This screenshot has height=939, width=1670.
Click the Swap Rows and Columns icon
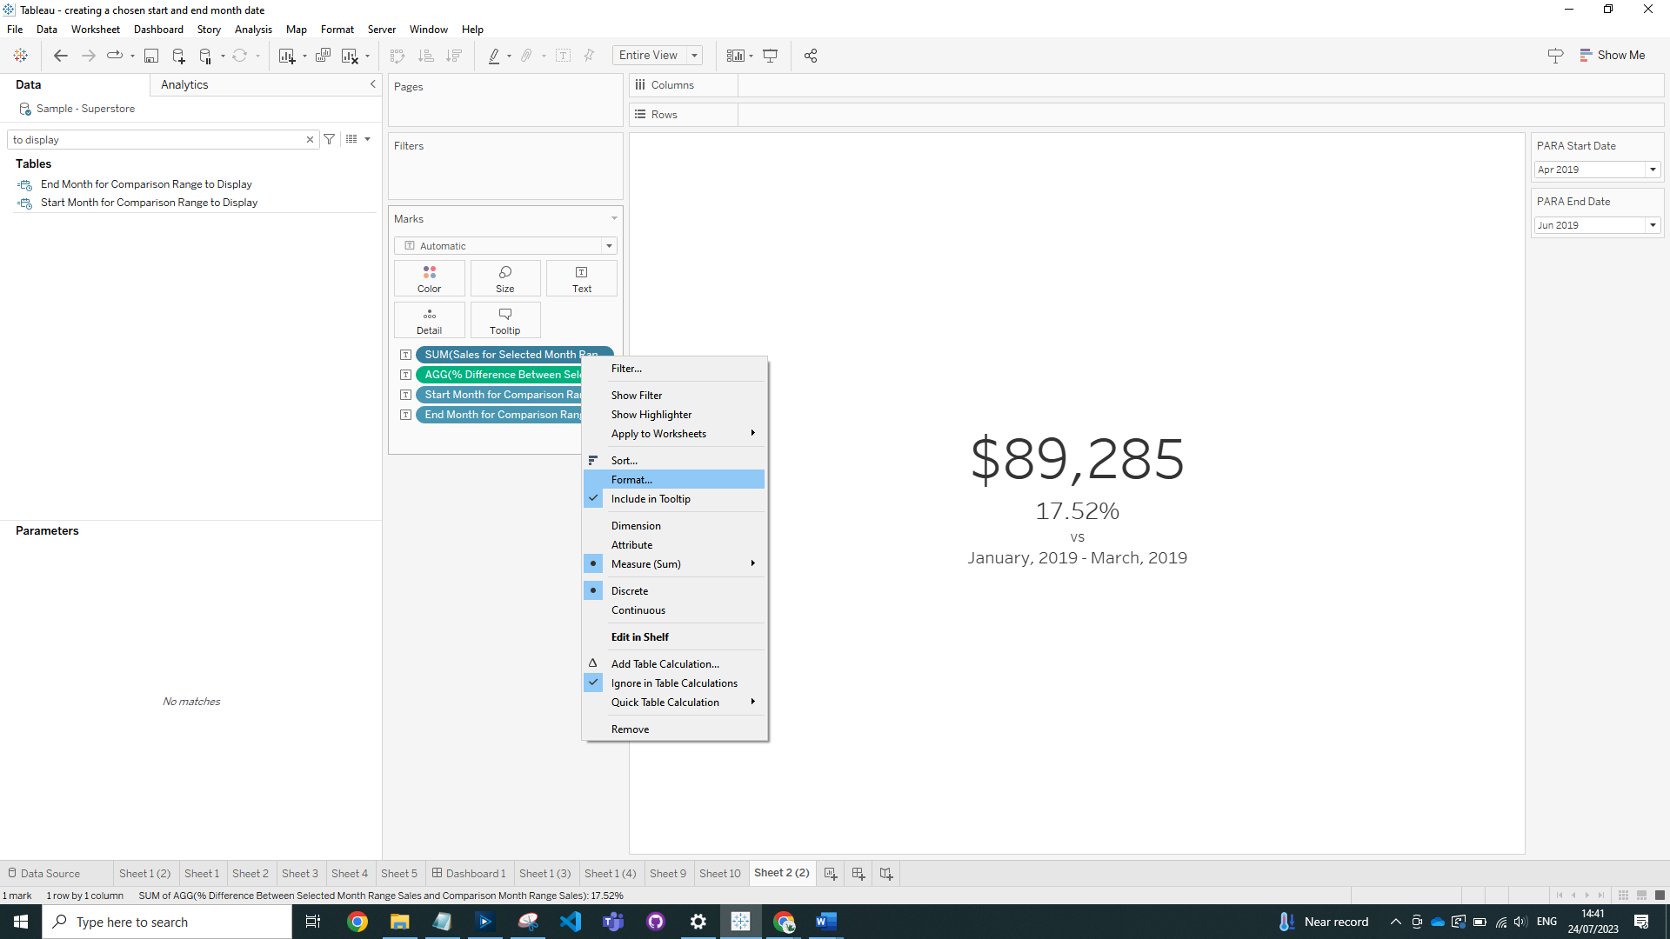397,56
